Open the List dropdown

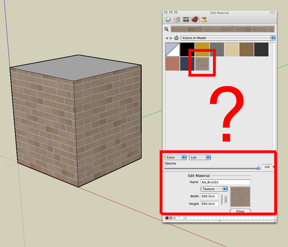click(200, 157)
